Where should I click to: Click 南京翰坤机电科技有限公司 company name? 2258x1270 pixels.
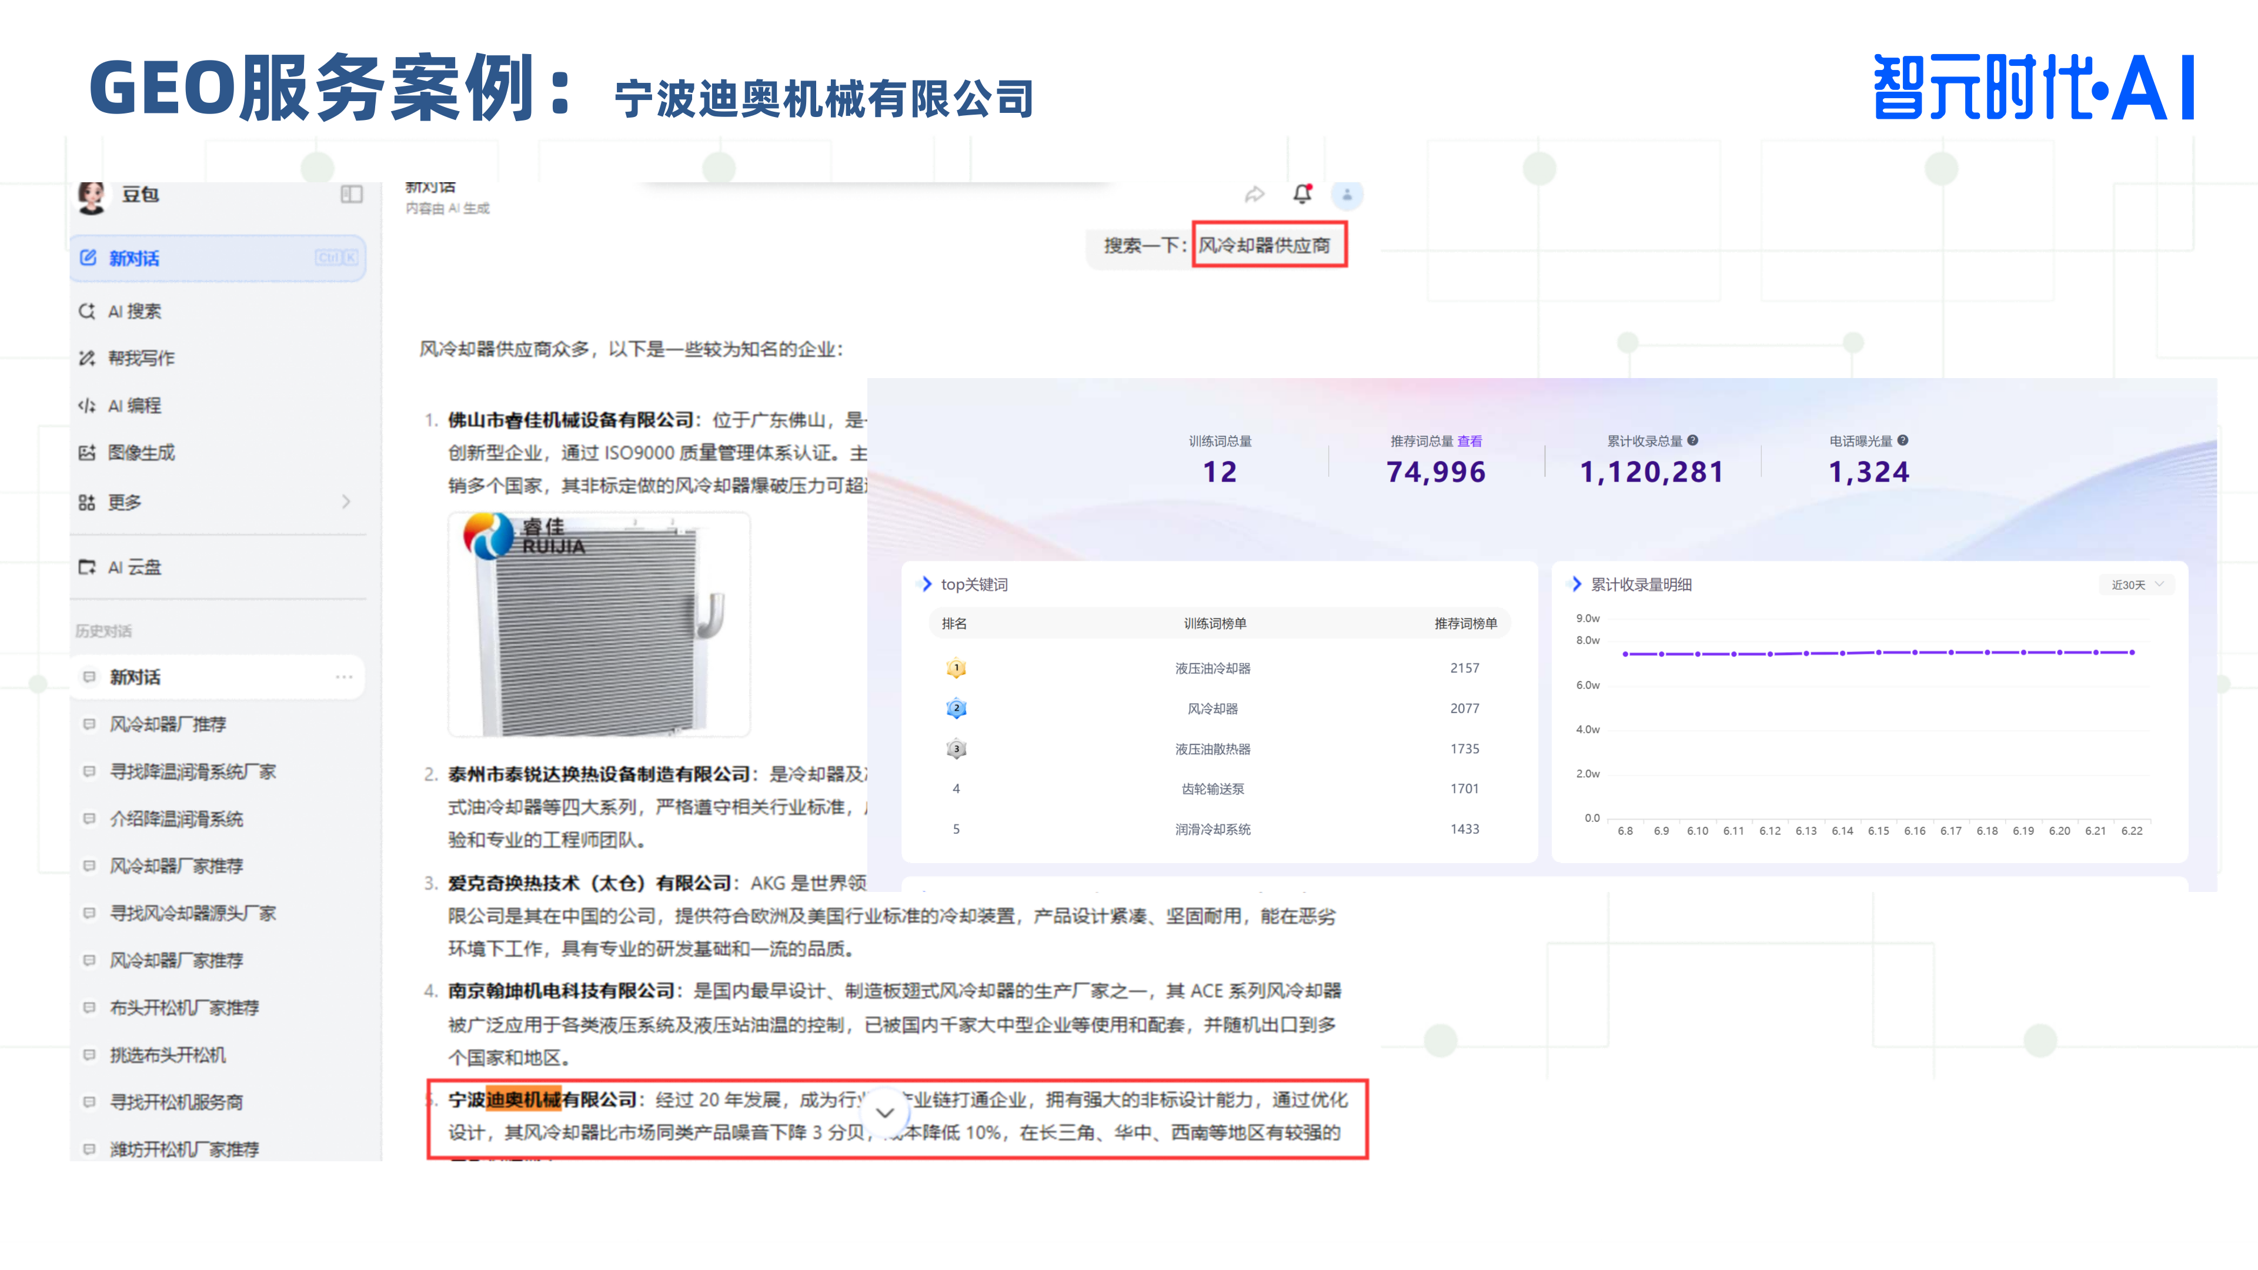coord(561,990)
